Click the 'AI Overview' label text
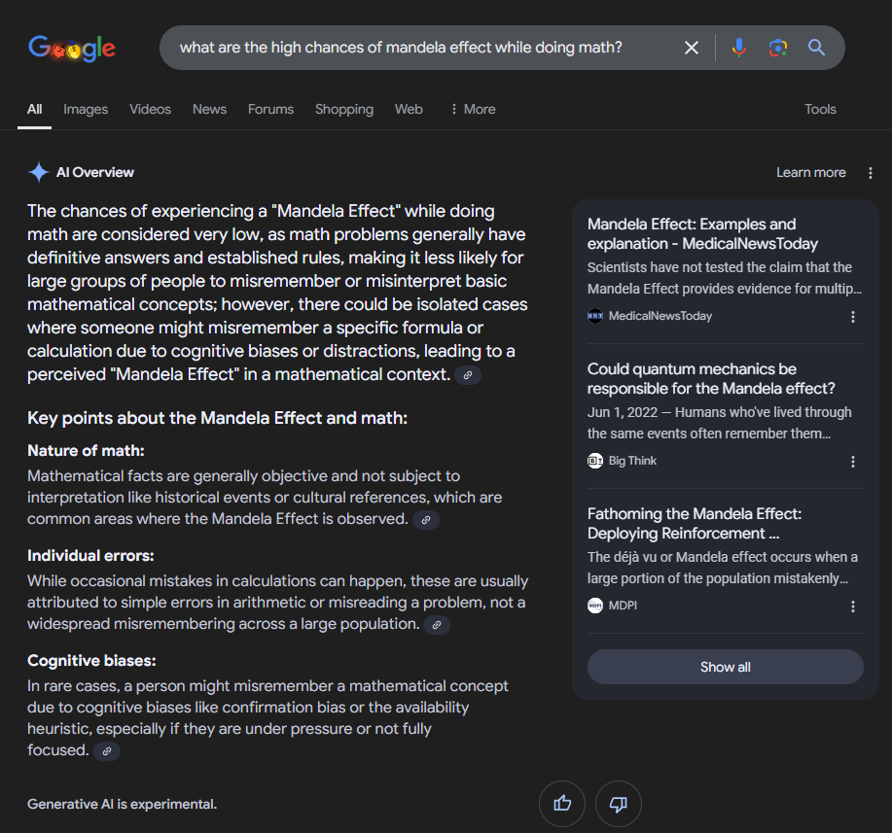Screen dimensions: 892x833 (95, 172)
